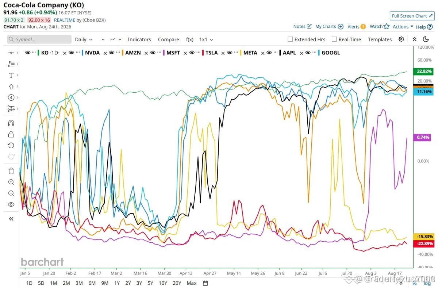This screenshot has width=438, height=288.
Task: Select the 20Y time range
Action: [177, 283]
